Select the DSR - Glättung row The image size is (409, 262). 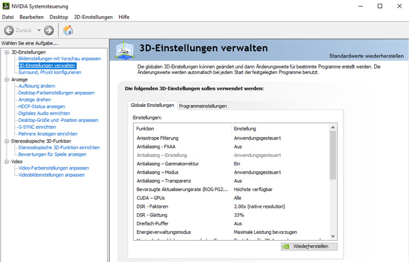(232, 215)
